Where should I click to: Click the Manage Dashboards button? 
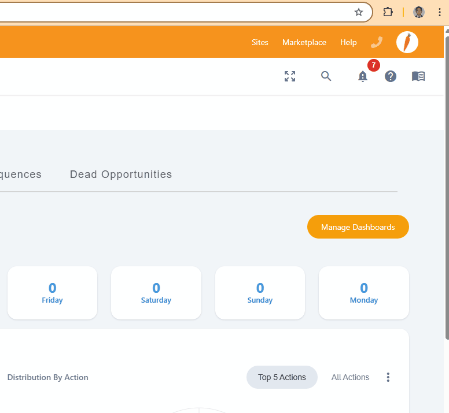[358, 226]
